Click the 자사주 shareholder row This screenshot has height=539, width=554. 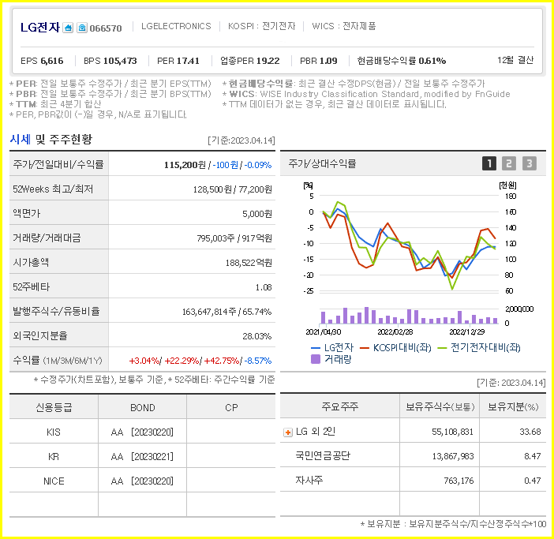click(413, 481)
